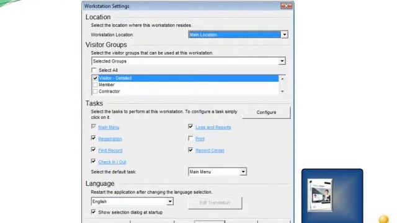Open the Print task link
Viewport: 397px width, 223px height.
click(200, 139)
